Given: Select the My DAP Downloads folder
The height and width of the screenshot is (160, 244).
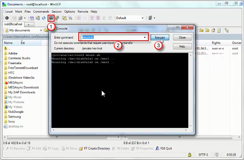Looking at the screenshot, I should pos(20,92).
